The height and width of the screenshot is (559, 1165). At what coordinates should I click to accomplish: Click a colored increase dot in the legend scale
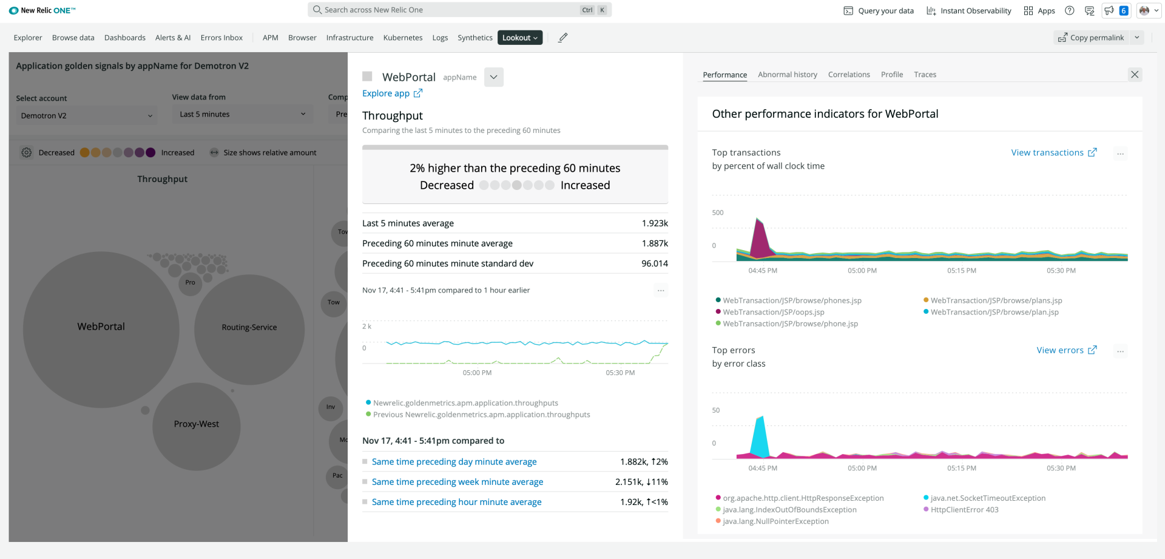(150, 152)
